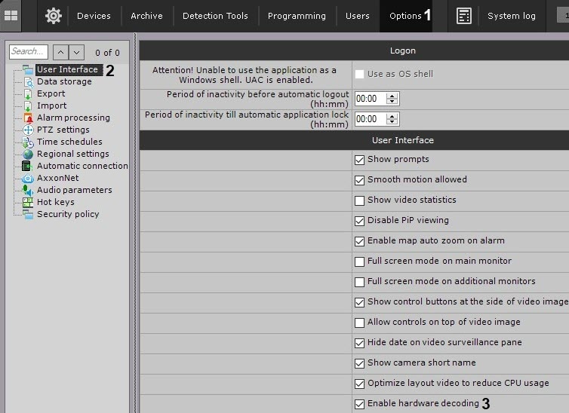Disable the Enable hardware decoding checkbox
The width and height of the screenshot is (569, 413).
click(360, 404)
